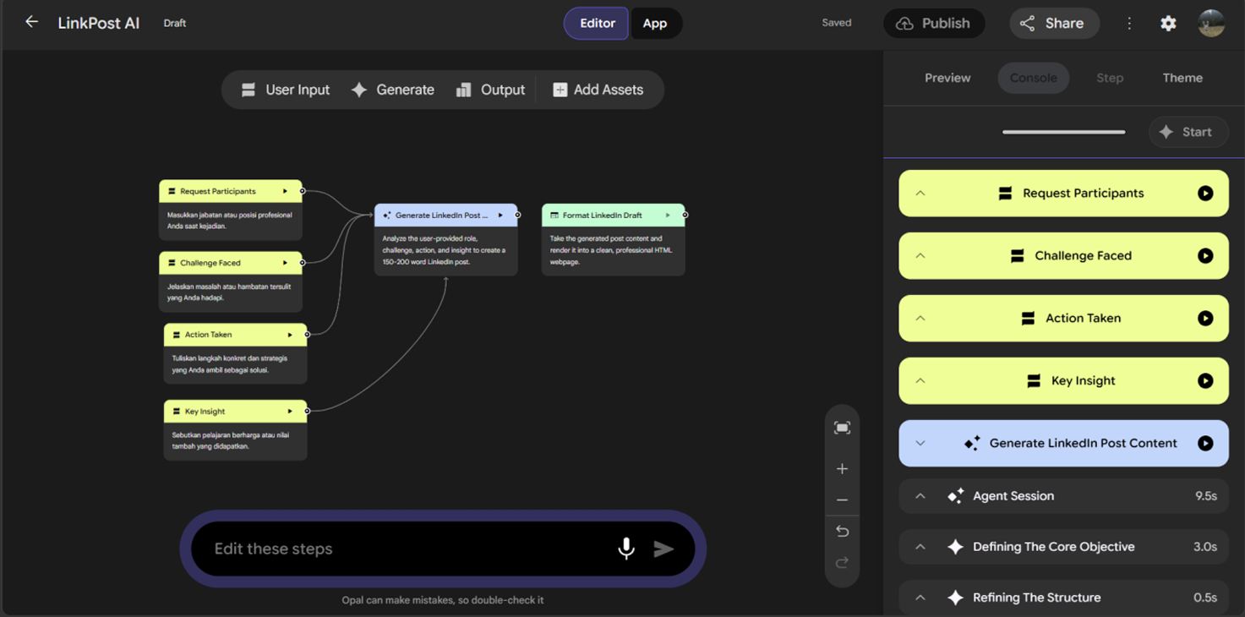Run the Action Taken step in console
The image size is (1245, 617).
(1205, 319)
